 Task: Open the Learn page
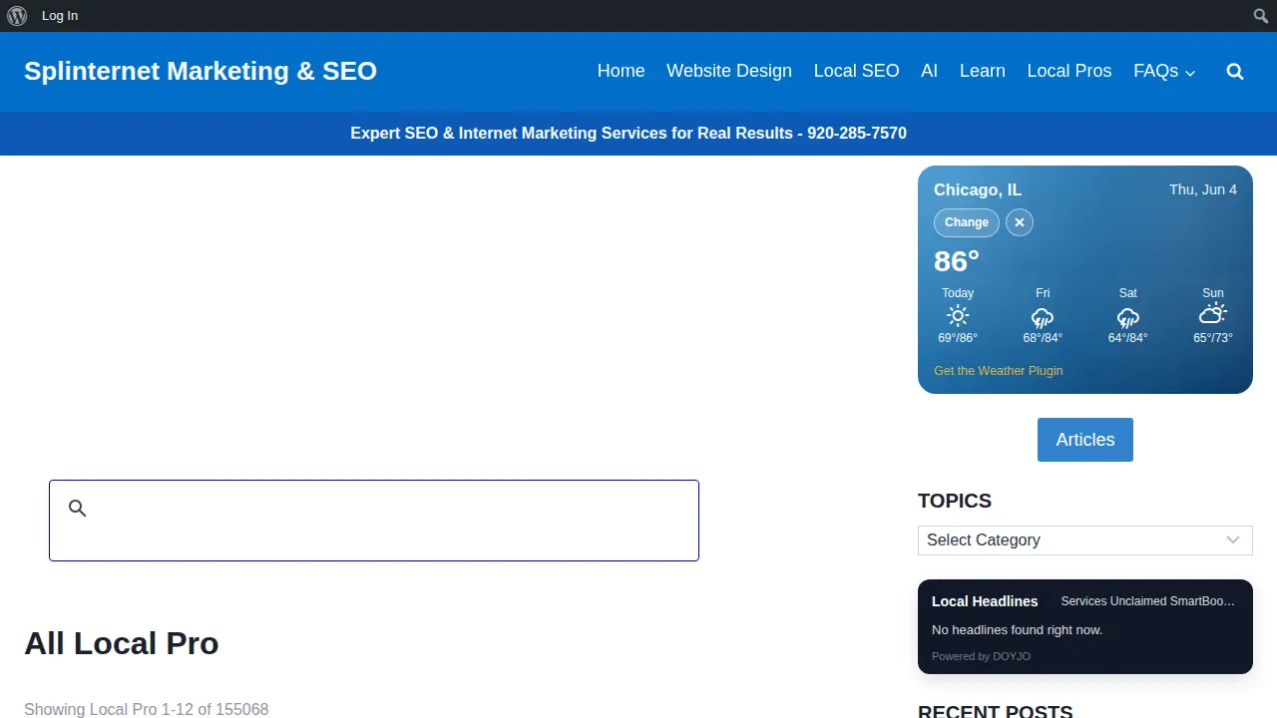pyautogui.click(x=983, y=72)
